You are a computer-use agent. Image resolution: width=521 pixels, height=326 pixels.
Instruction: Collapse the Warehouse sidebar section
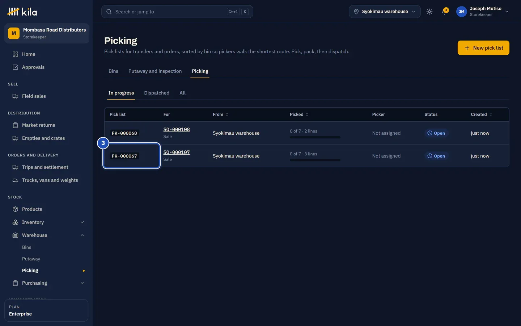[82, 235]
